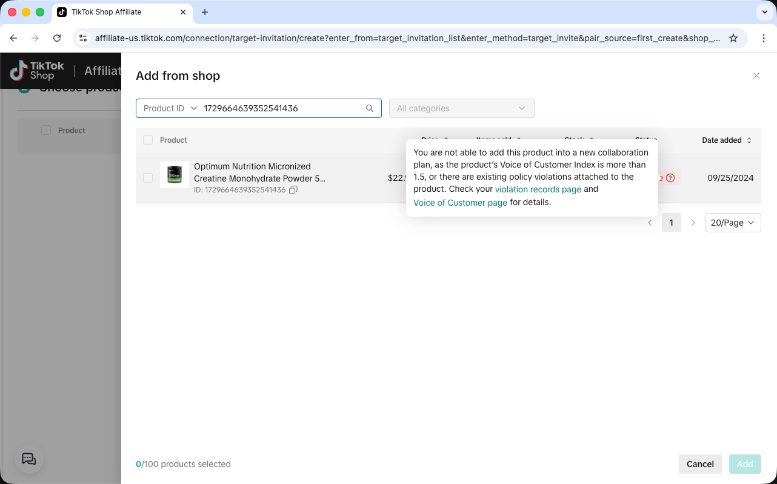Expand the Product ID search type dropdown
This screenshot has width=777, height=484.
point(170,108)
